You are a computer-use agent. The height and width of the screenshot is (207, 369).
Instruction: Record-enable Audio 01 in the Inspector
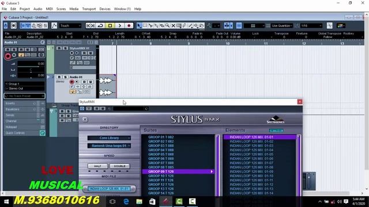coord(7,56)
